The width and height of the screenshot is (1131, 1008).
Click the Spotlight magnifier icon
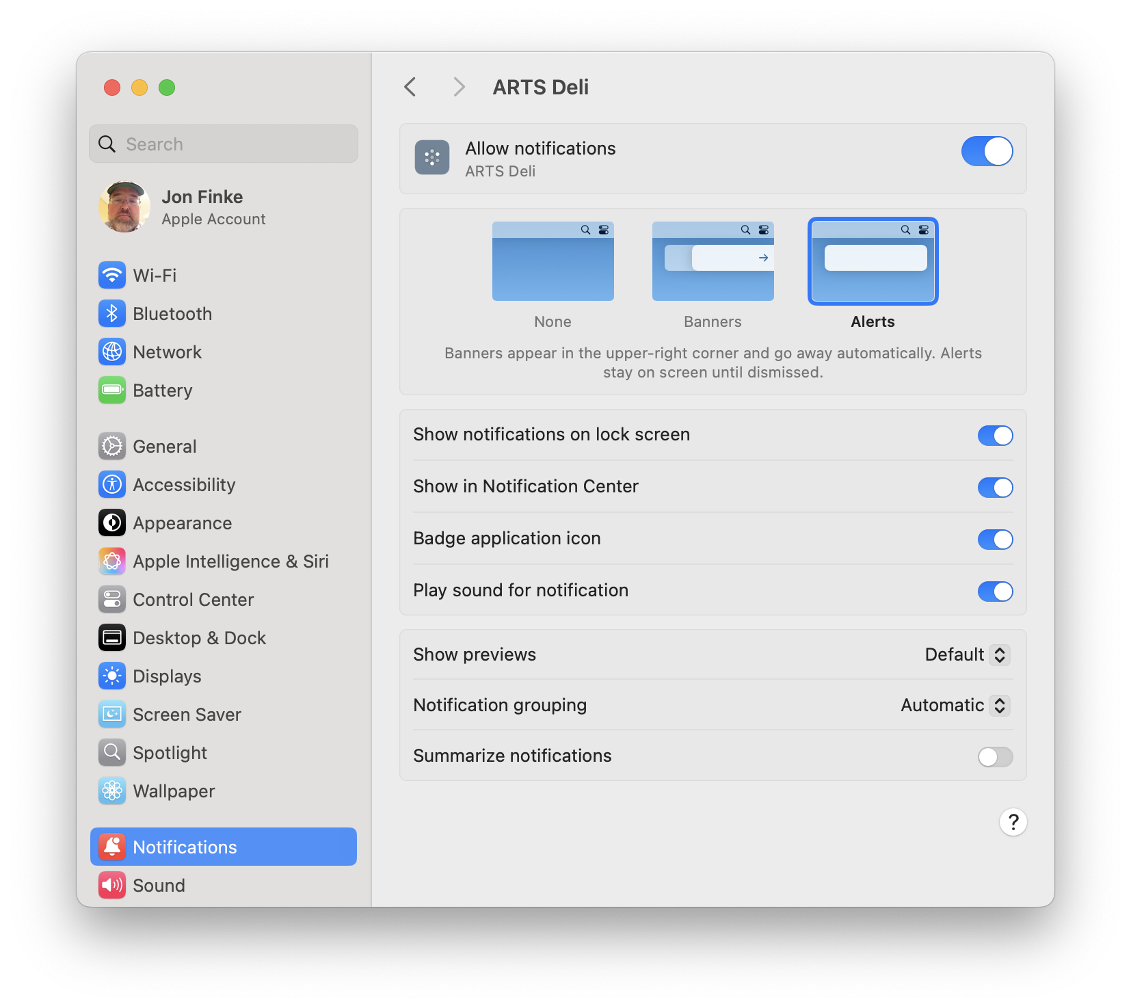click(112, 753)
